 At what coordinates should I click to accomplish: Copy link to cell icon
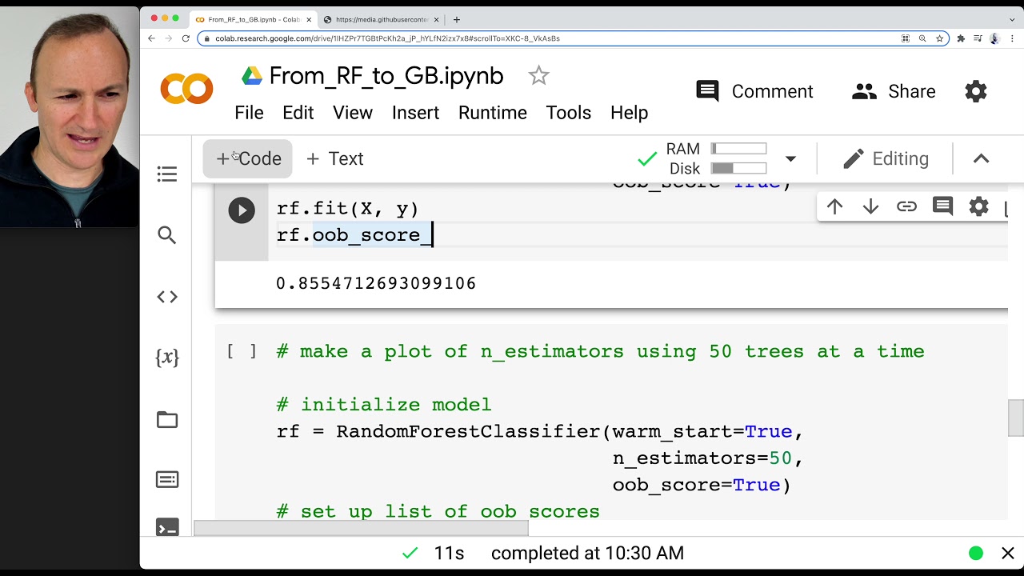point(906,207)
